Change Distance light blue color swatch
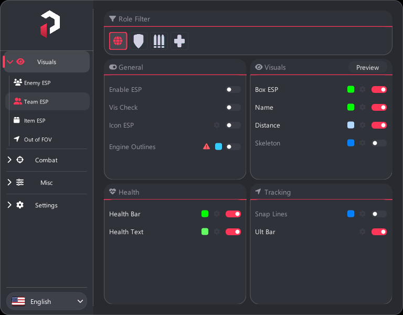This screenshot has width=403, height=315. coord(351,125)
